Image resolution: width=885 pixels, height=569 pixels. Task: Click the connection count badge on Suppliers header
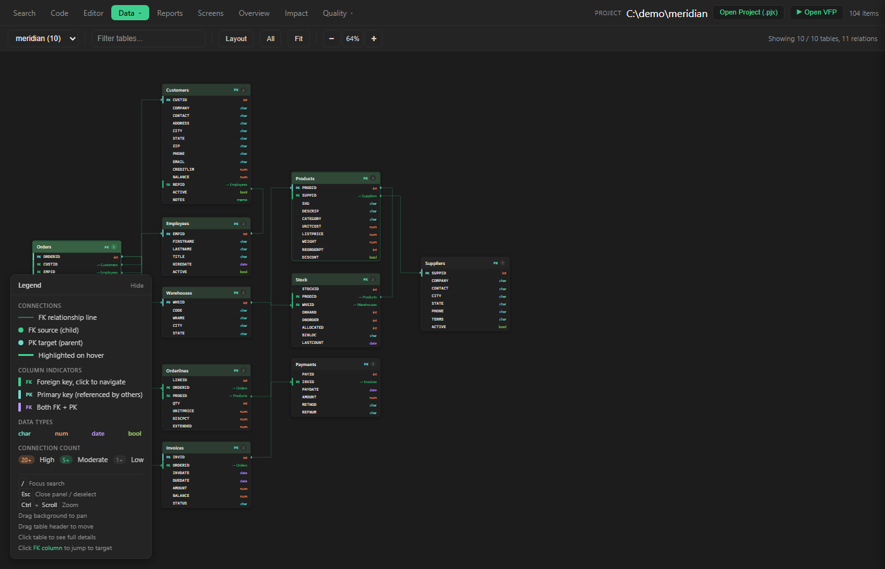503,263
